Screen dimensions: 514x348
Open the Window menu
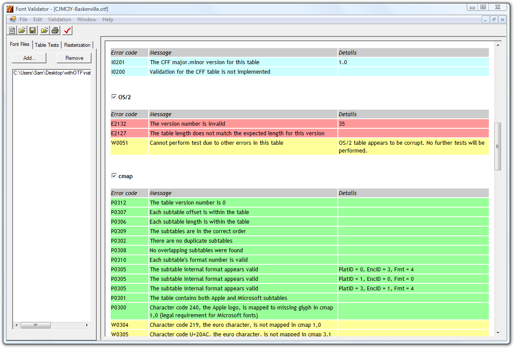[x=87, y=20]
